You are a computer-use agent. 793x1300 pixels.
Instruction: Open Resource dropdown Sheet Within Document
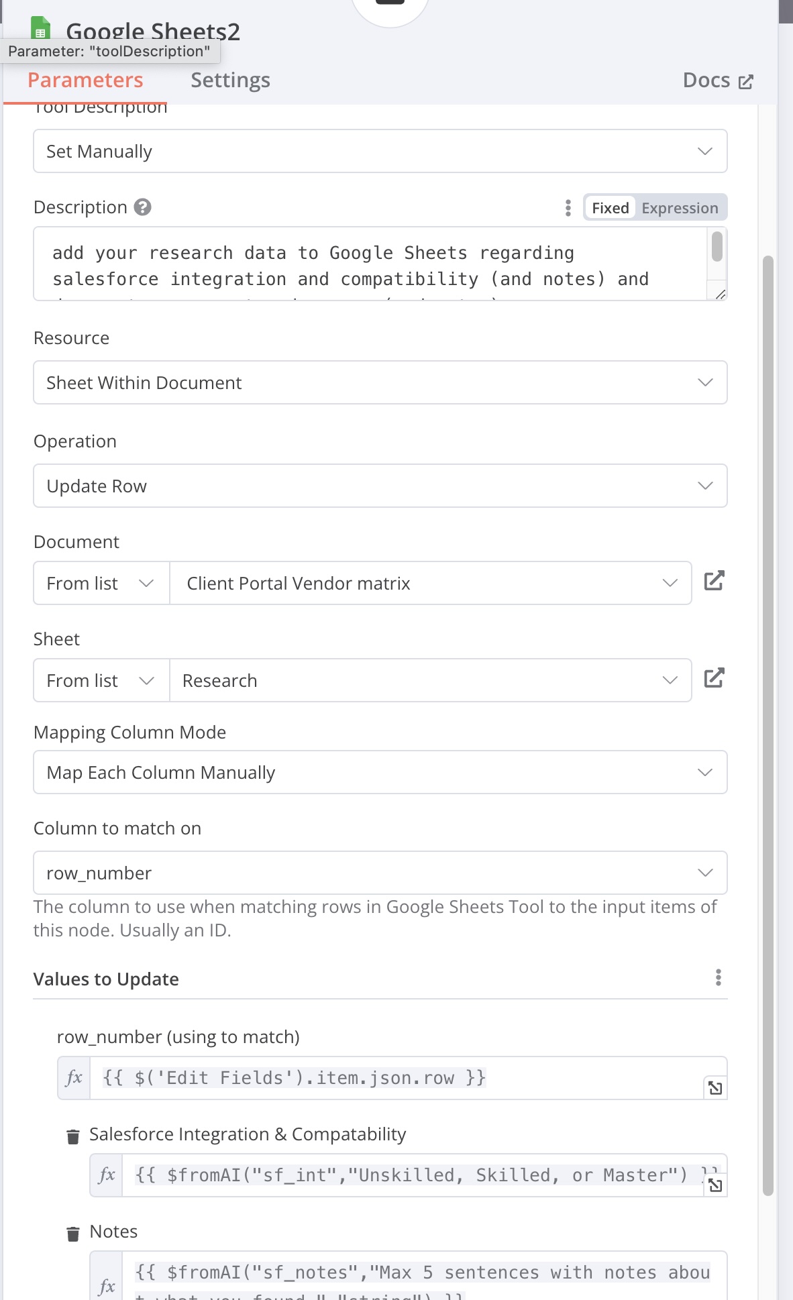tap(380, 382)
